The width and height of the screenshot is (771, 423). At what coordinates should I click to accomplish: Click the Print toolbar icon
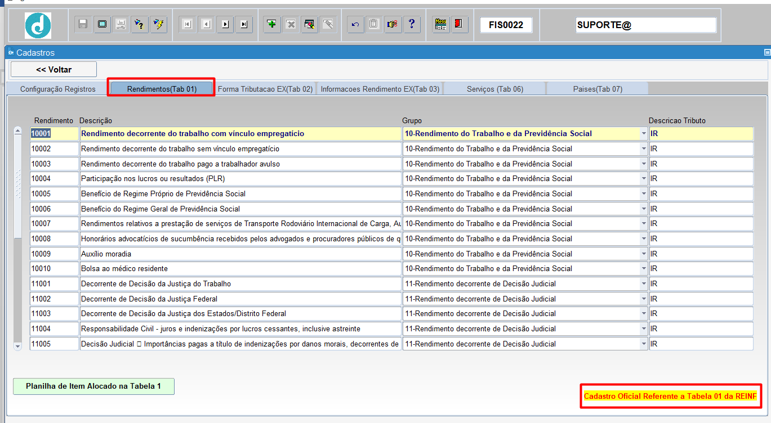pyautogui.click(x=121, y=24)
